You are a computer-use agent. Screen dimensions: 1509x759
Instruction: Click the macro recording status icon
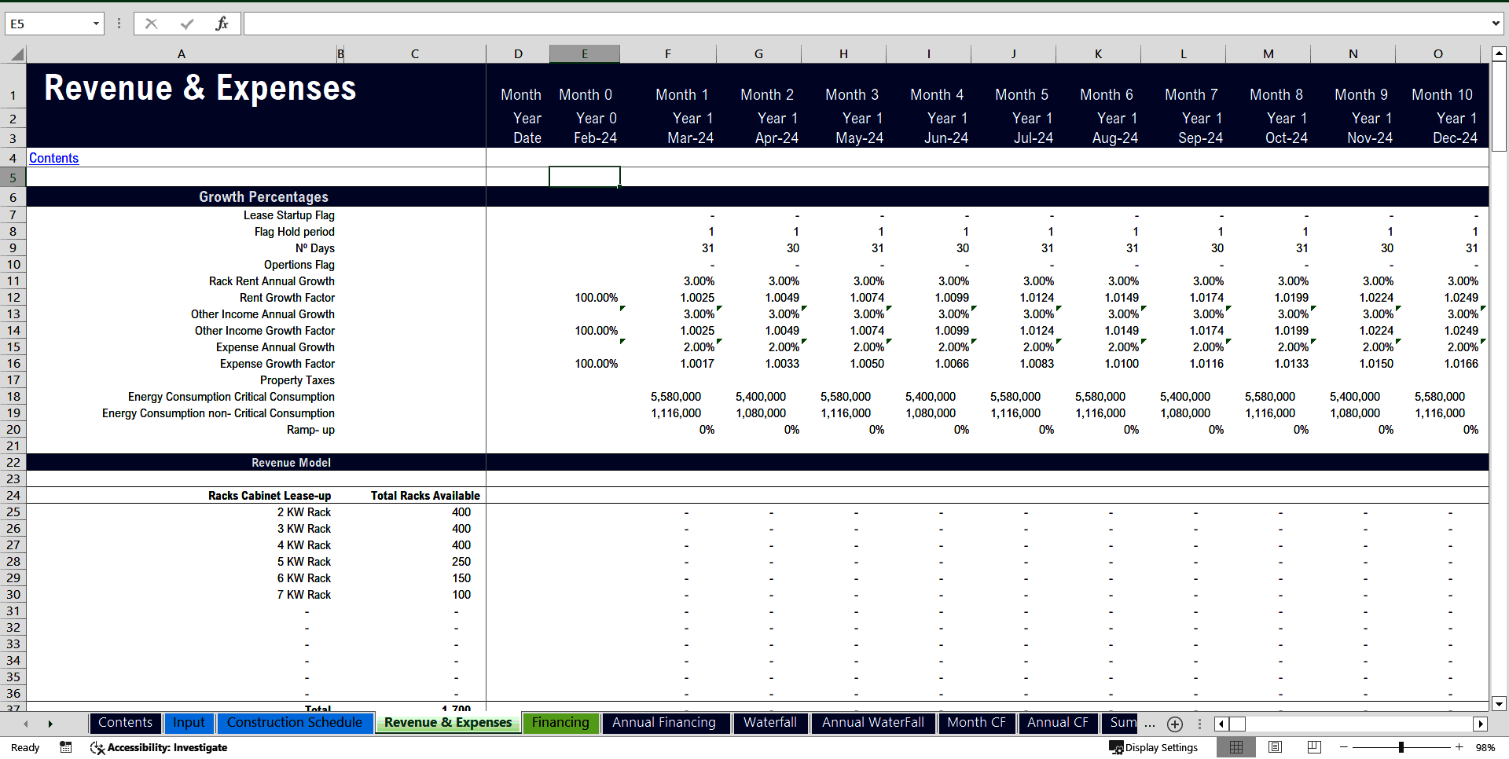(66, 747)
